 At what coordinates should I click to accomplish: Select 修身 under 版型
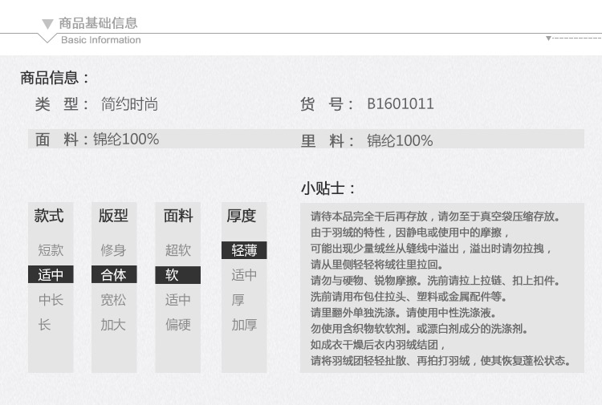[113, 250]
